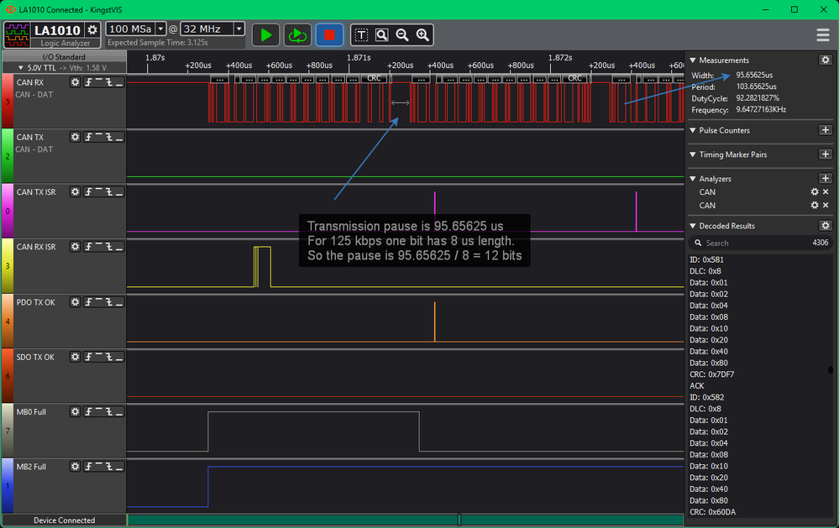Screen dimensions: 839x528
Task: Zoom in the waveform view
Action: pyautogui.click(x=422, y=35)
